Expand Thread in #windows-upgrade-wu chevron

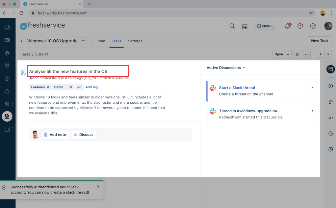coord(312,111)
